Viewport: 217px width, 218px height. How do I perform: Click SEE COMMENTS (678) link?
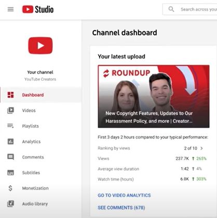tap(121, 208)
